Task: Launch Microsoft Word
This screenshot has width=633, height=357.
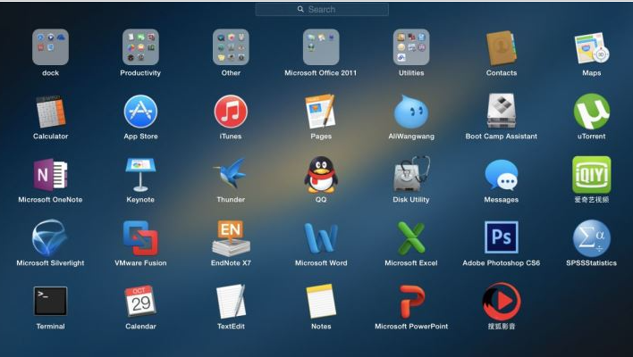Action: pyautogui.click(x=321, y=238)
